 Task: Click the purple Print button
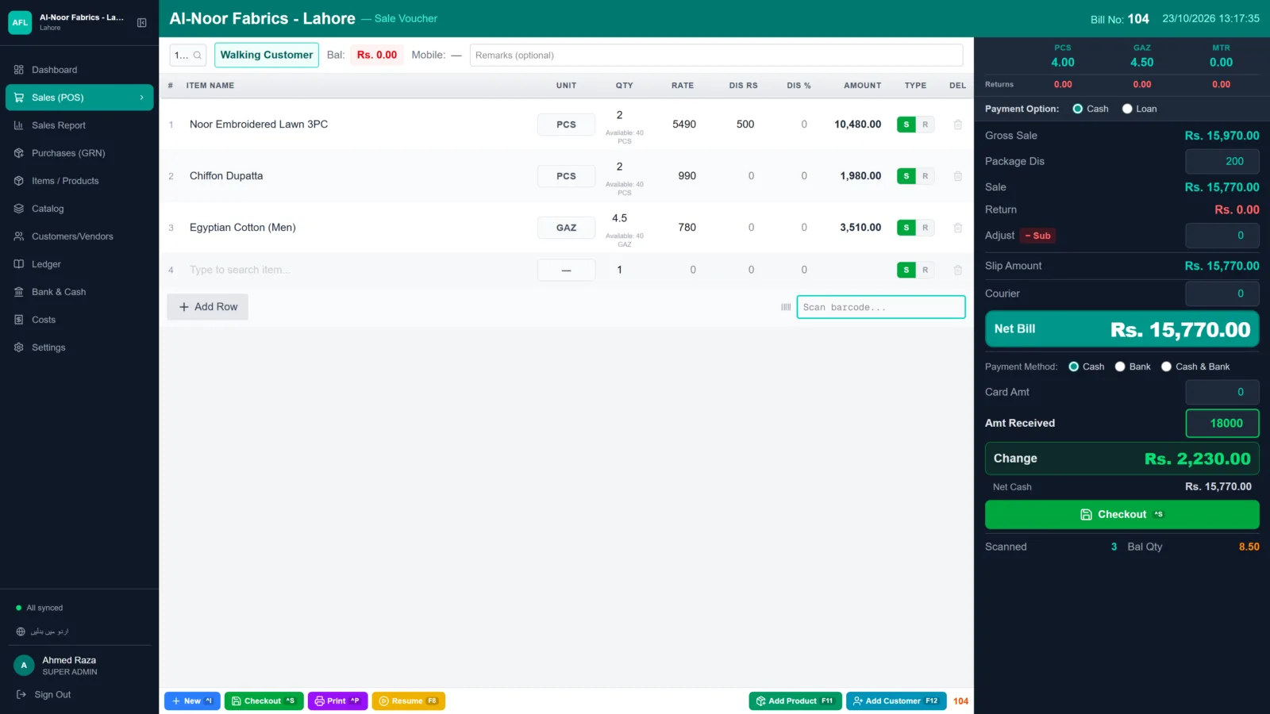(337, 701)
